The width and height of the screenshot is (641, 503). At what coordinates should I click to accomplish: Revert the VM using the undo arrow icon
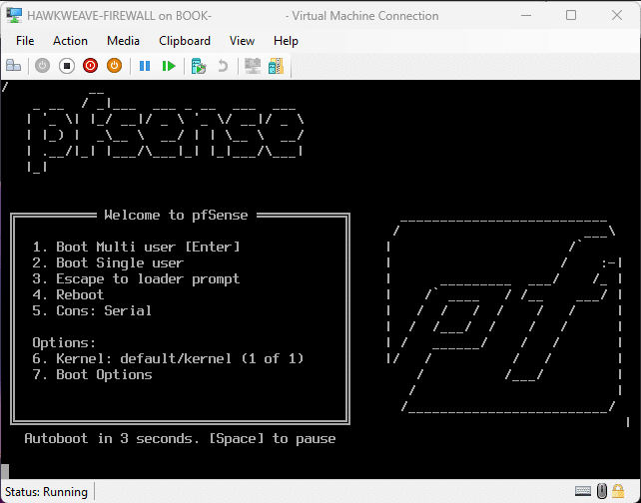pos(223,66)
